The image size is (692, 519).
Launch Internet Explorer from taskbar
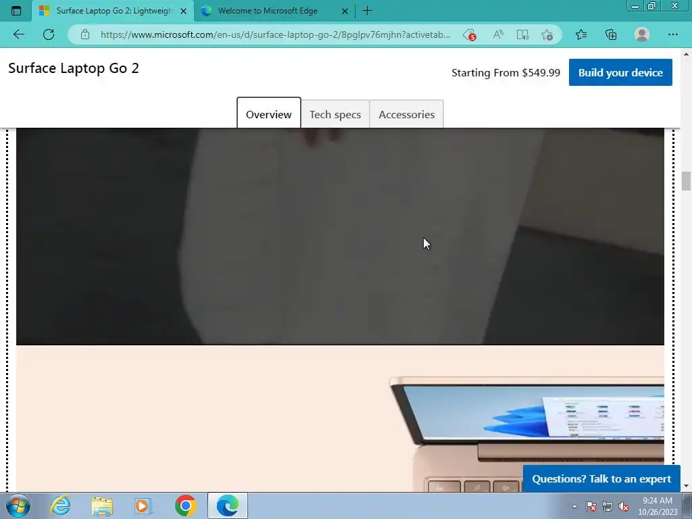(60, 505)
